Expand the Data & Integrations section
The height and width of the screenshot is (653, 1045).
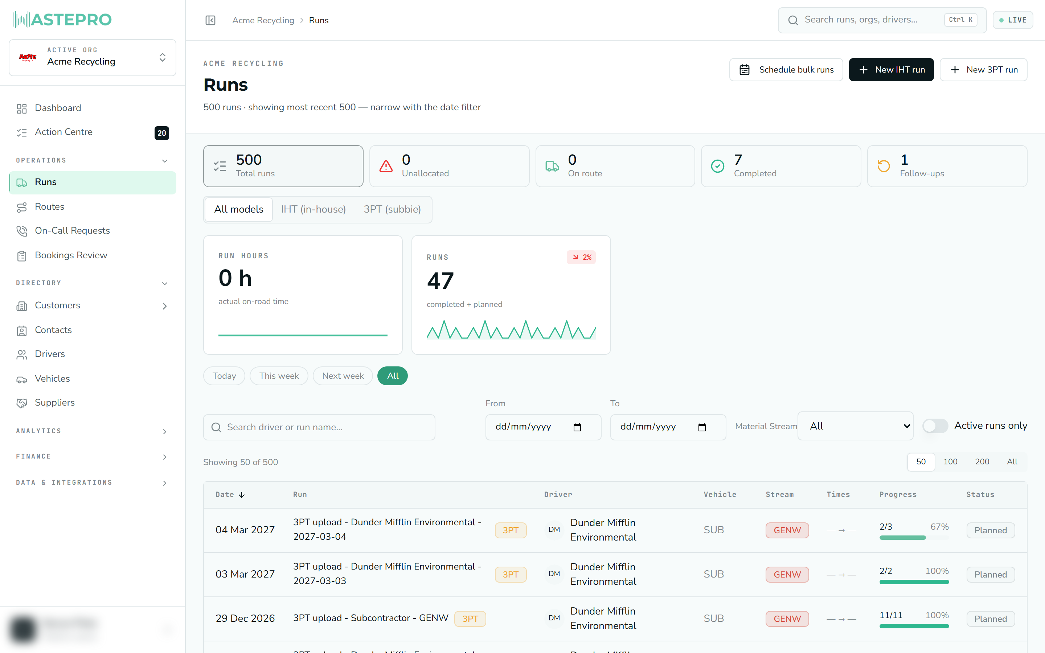pyautogui.click(x=164, y=483)
